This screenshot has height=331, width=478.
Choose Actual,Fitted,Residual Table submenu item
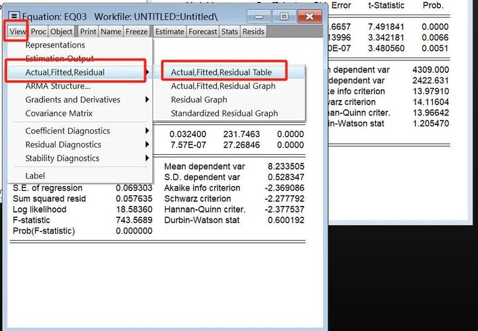221,72
